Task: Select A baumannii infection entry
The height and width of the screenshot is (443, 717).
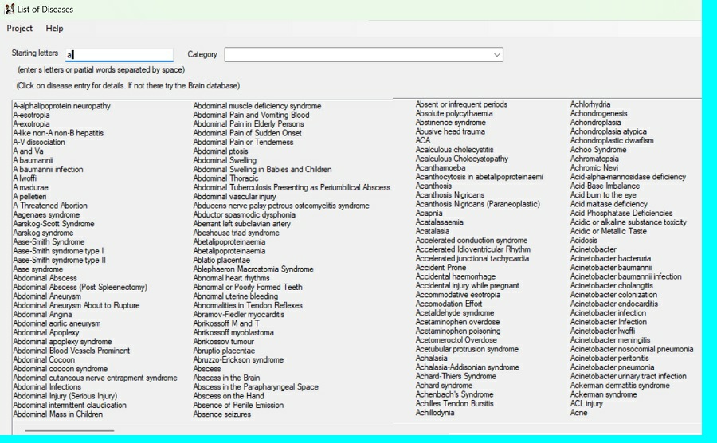Action: [48, 170]
